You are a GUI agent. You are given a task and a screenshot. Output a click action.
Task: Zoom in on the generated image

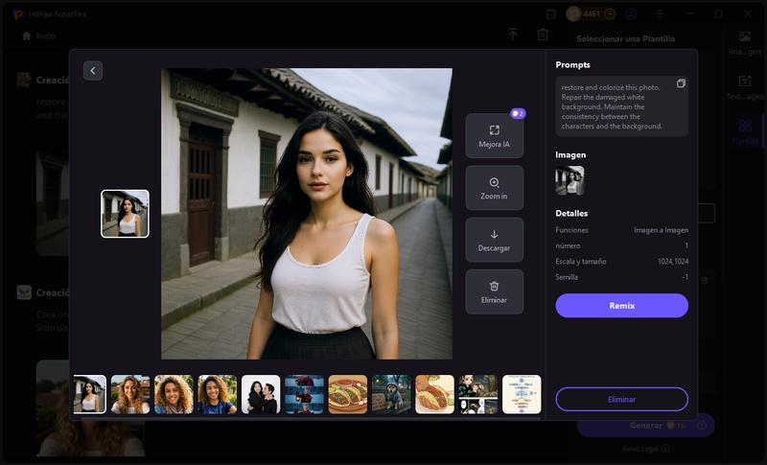point(494,188)
